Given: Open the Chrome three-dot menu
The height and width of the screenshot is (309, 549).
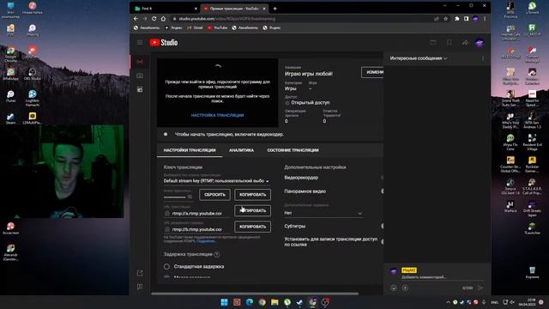Looking at the screenshot, I should [x=485, y=19].
